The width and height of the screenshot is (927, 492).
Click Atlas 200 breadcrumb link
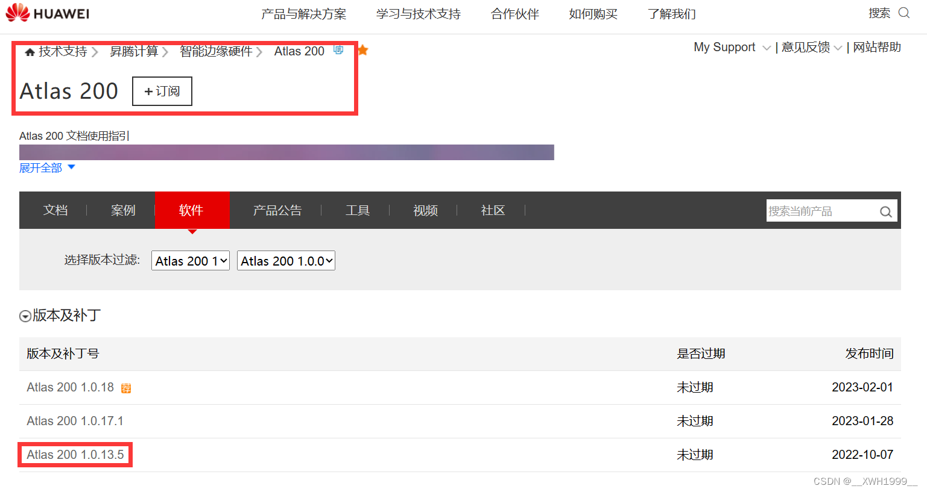tap(299, 51)
